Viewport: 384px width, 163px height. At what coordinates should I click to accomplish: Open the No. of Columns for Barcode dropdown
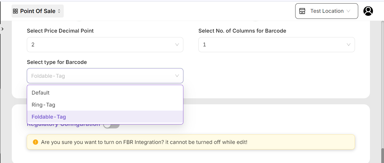click(x=276, y=45)
